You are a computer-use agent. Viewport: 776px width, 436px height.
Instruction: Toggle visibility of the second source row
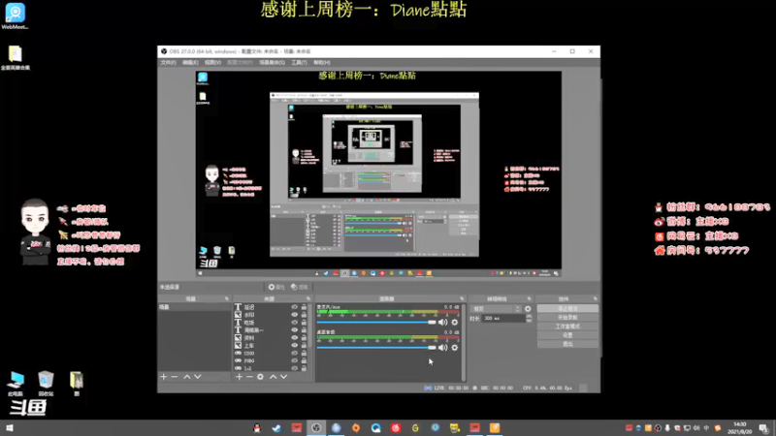click(x=295, y=314)
